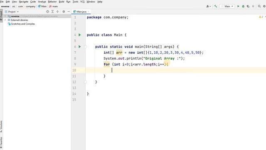The width and height of the screenshot is (266, 150).
Task: Click the Main class breadcrumb
Action: (42, 6)
